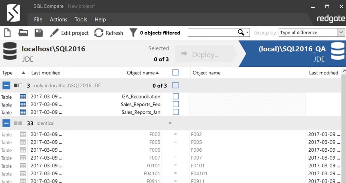The width and height of the screenshot is (346, 183).
Task: Click the identical group squares icon
Action: click(18, 123)
